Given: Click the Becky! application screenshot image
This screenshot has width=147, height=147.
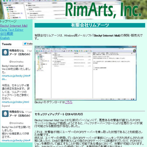Looking at the screenshot, I should (85, 73).
